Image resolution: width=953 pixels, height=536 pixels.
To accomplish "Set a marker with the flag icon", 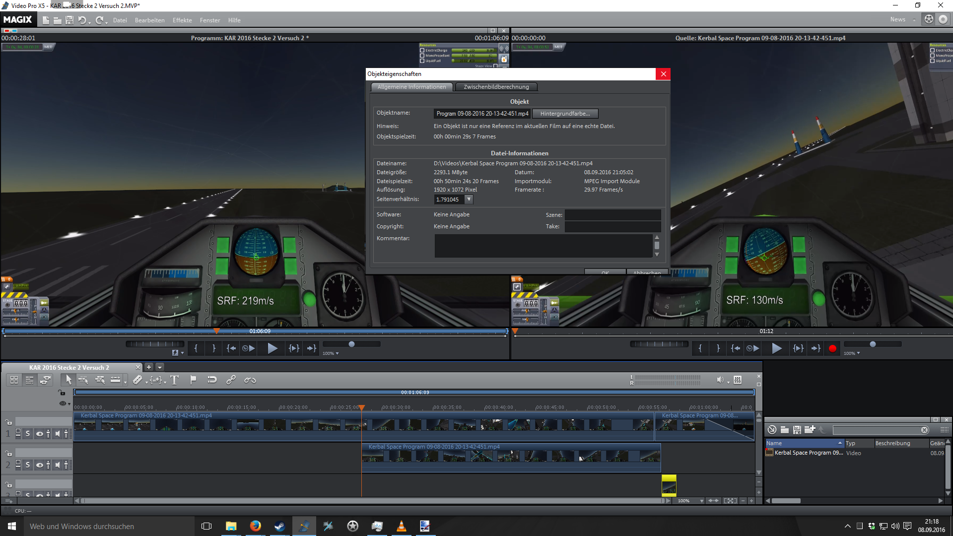I will [x=194, y=380].
